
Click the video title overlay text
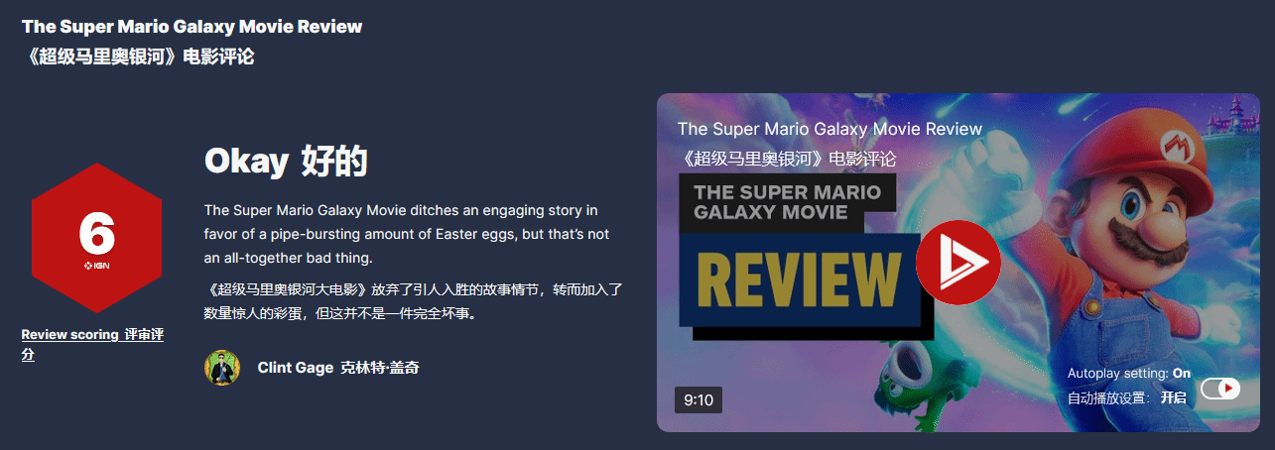tap(829, 129)
